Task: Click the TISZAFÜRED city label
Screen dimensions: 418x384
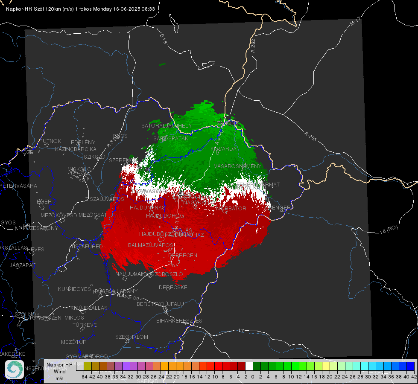Action: 87,246
